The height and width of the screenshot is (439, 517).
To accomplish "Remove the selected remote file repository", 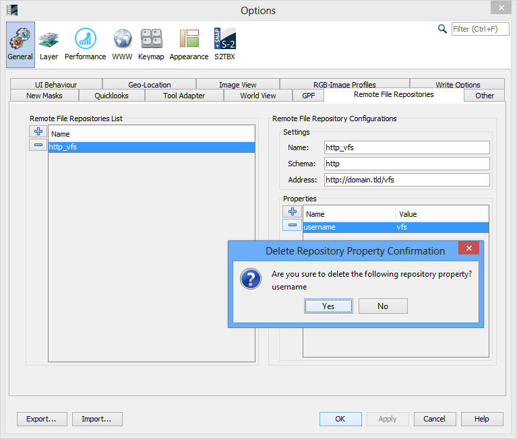I will (x=38, y=145).
